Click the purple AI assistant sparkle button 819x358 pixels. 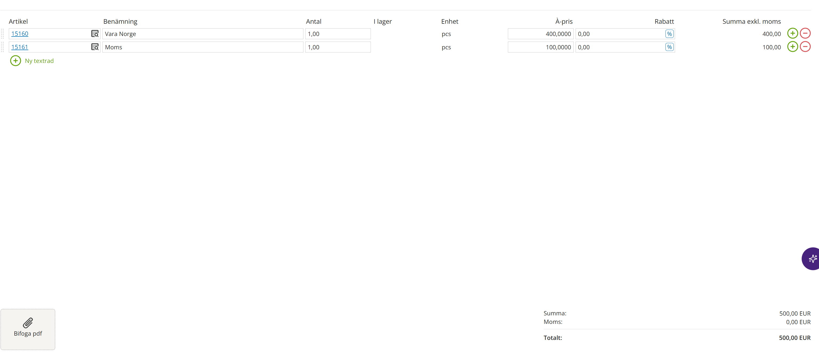pos(812,259)
